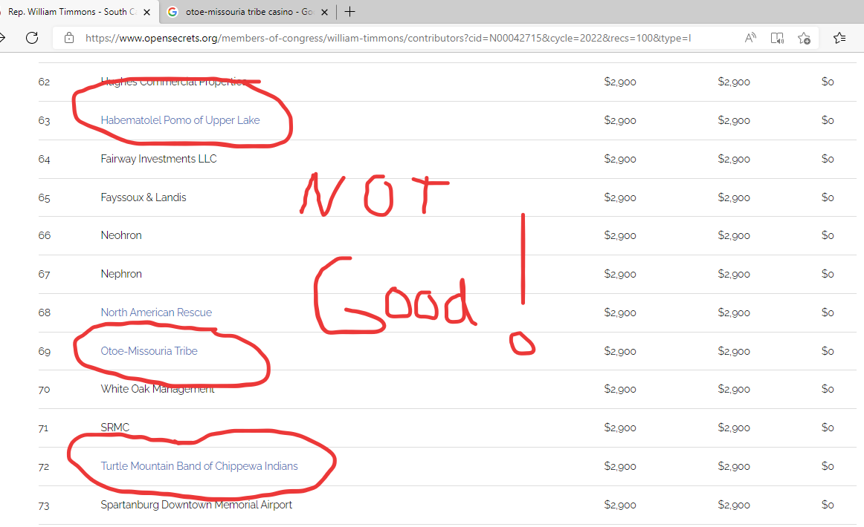The image size is (864, 527).
Task: Click the opensecrets.org URL address field
Action: 388,38
